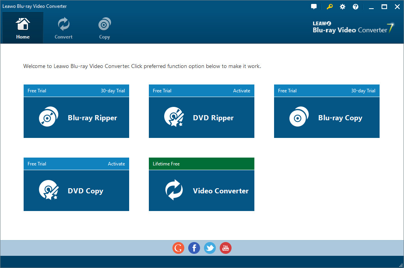Launch the Blu-ray Copy function
Image resolution: width=404 pixels, height=268 pixels.
pos(326,117)
